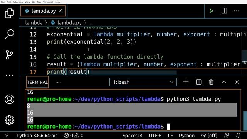Show more panel tabs via ellipsis

(x=59, y=82)
